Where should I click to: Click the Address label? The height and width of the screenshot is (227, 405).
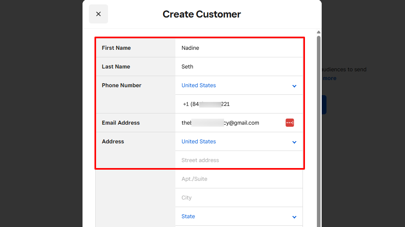point(113,142)
